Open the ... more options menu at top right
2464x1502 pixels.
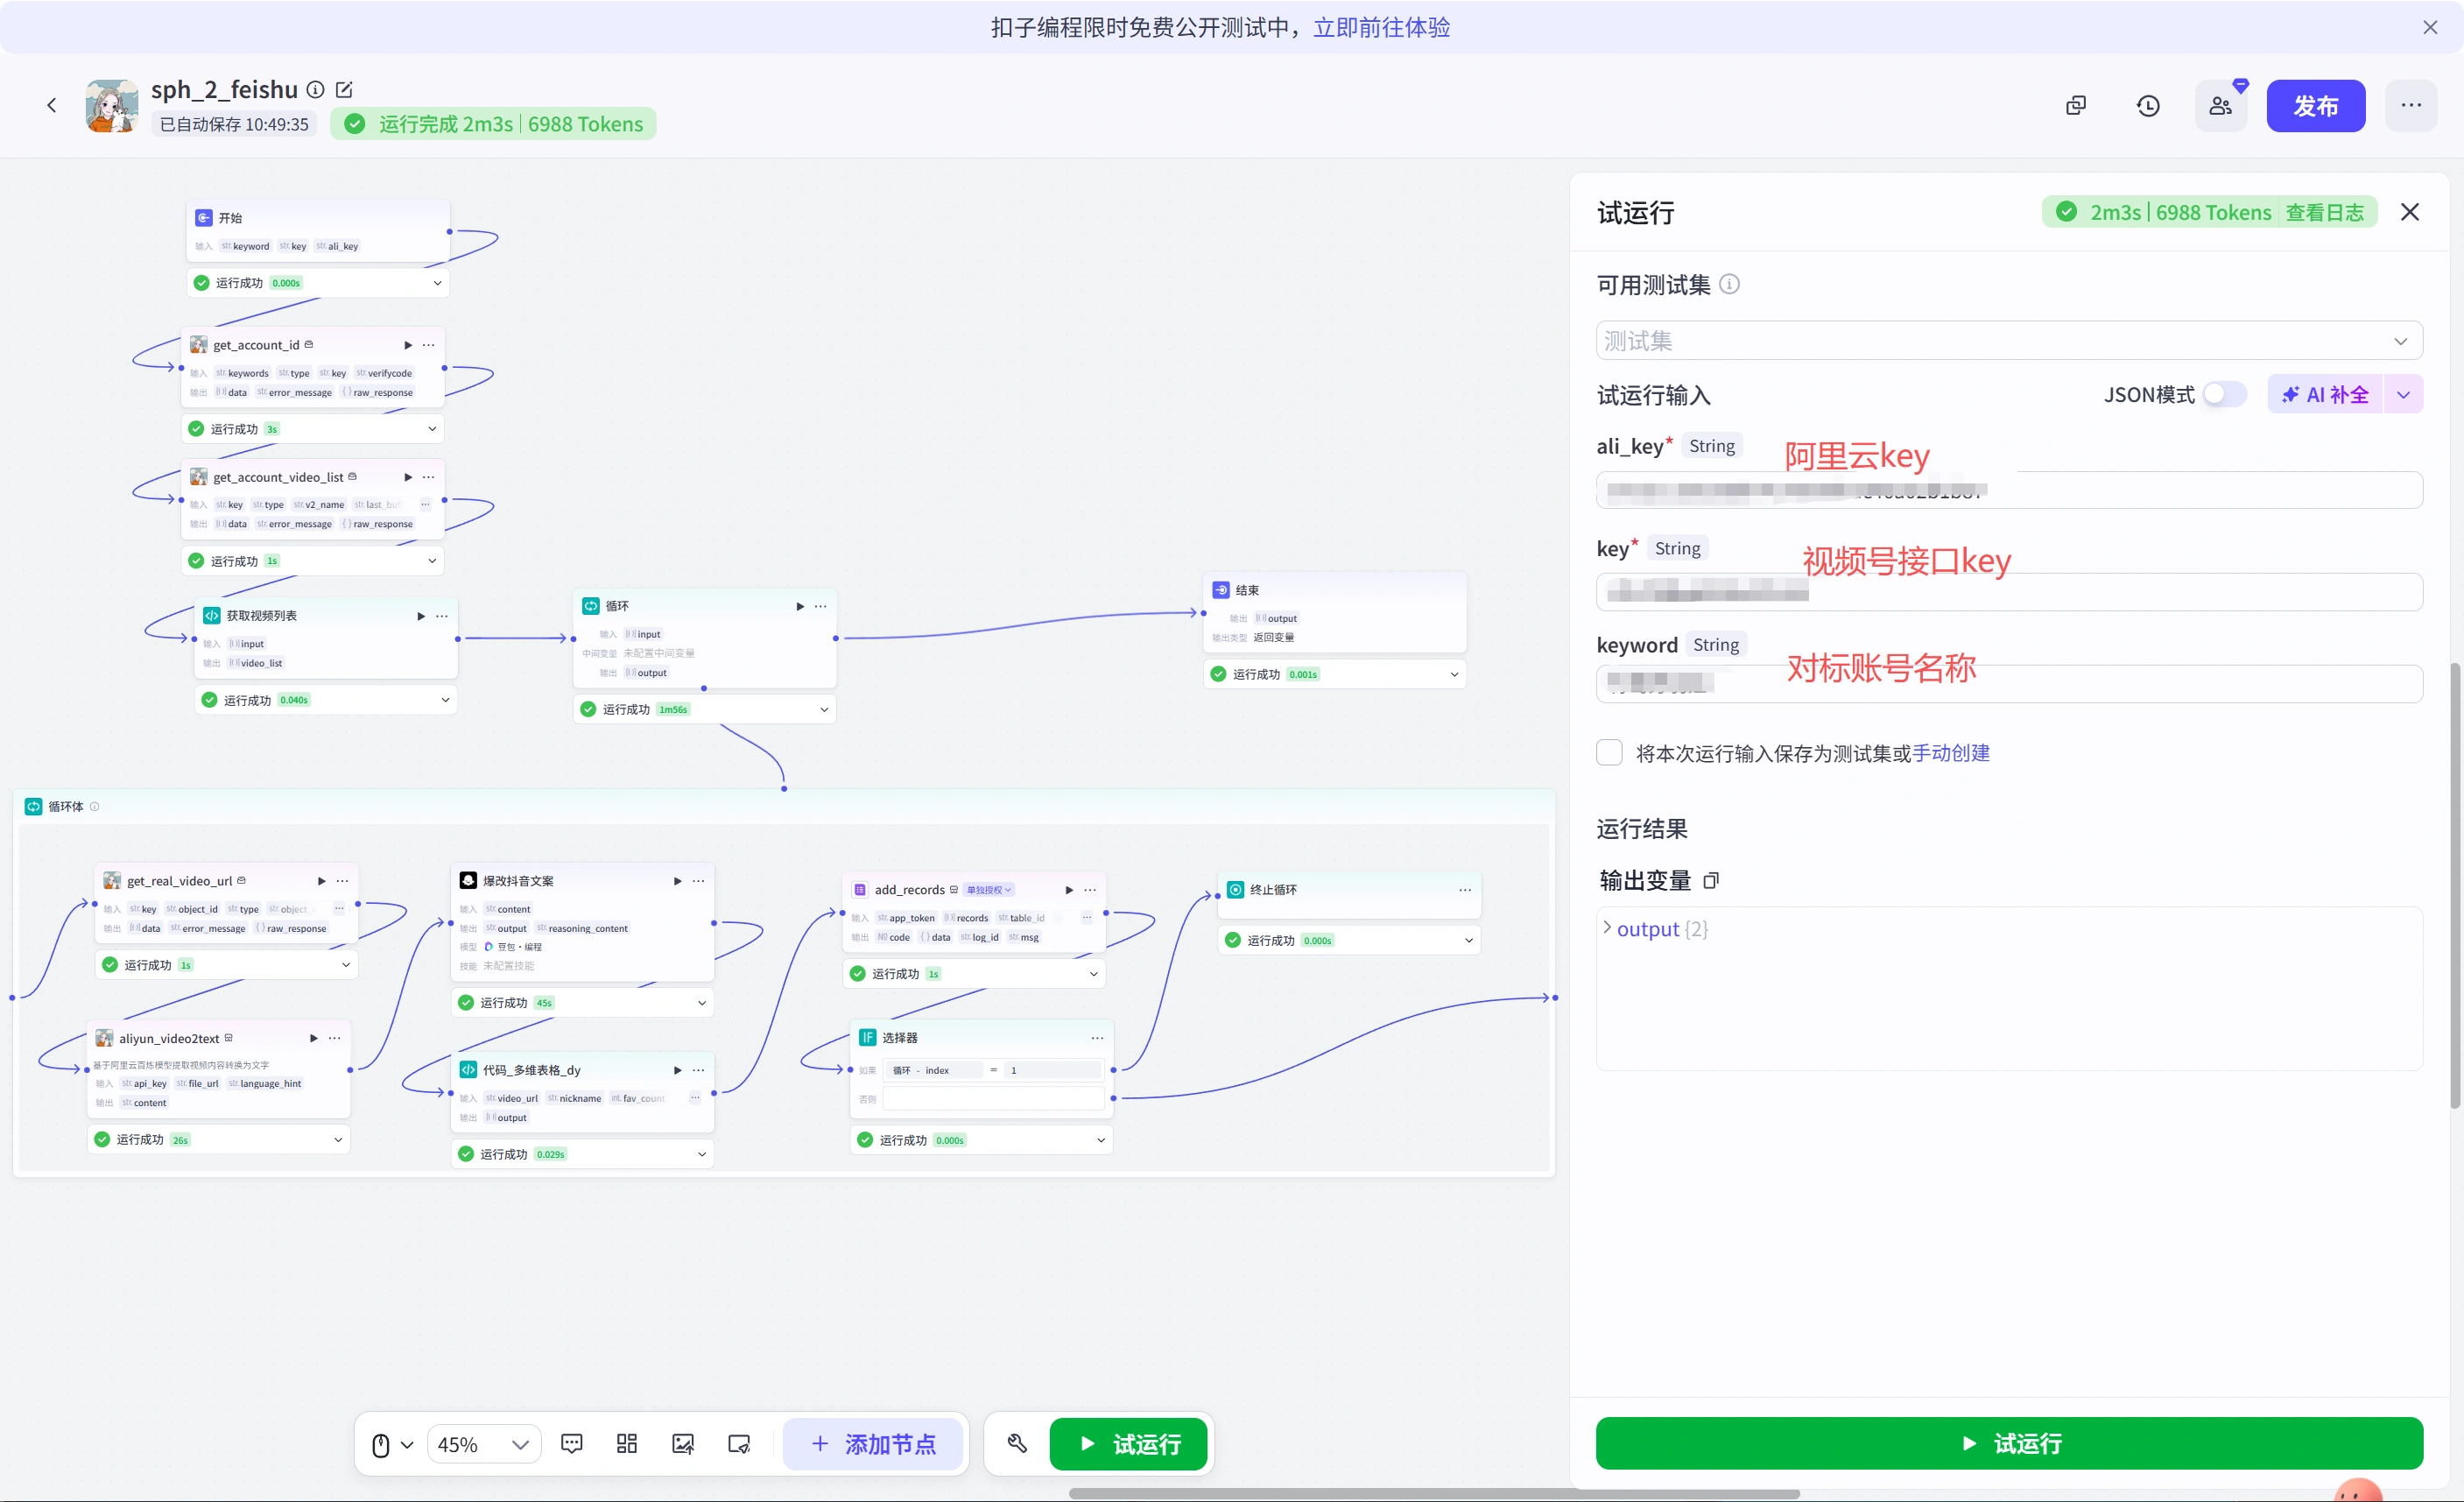tap(2412, 105)
